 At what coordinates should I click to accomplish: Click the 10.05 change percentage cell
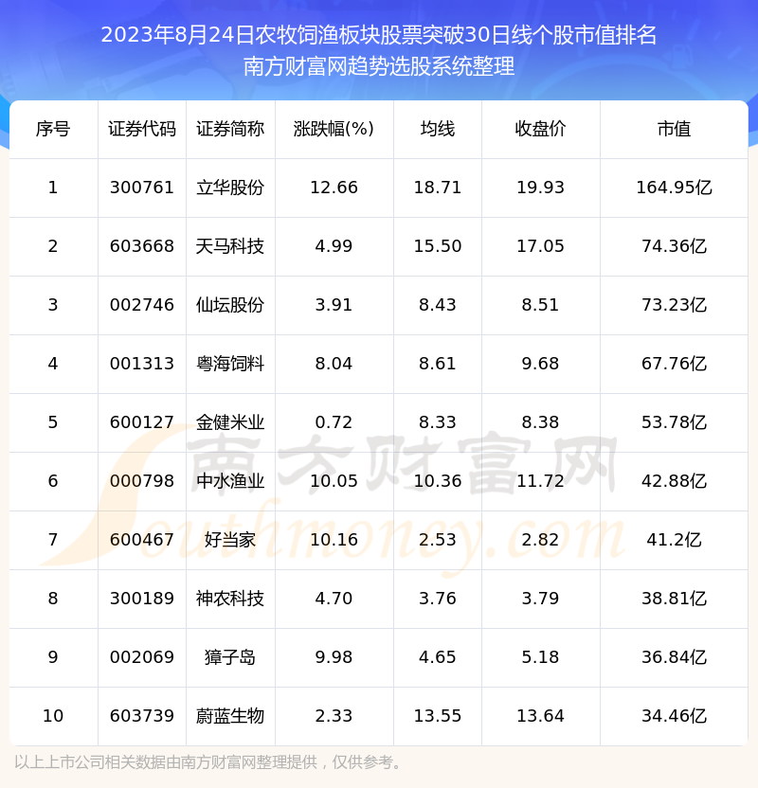[334, 481]
